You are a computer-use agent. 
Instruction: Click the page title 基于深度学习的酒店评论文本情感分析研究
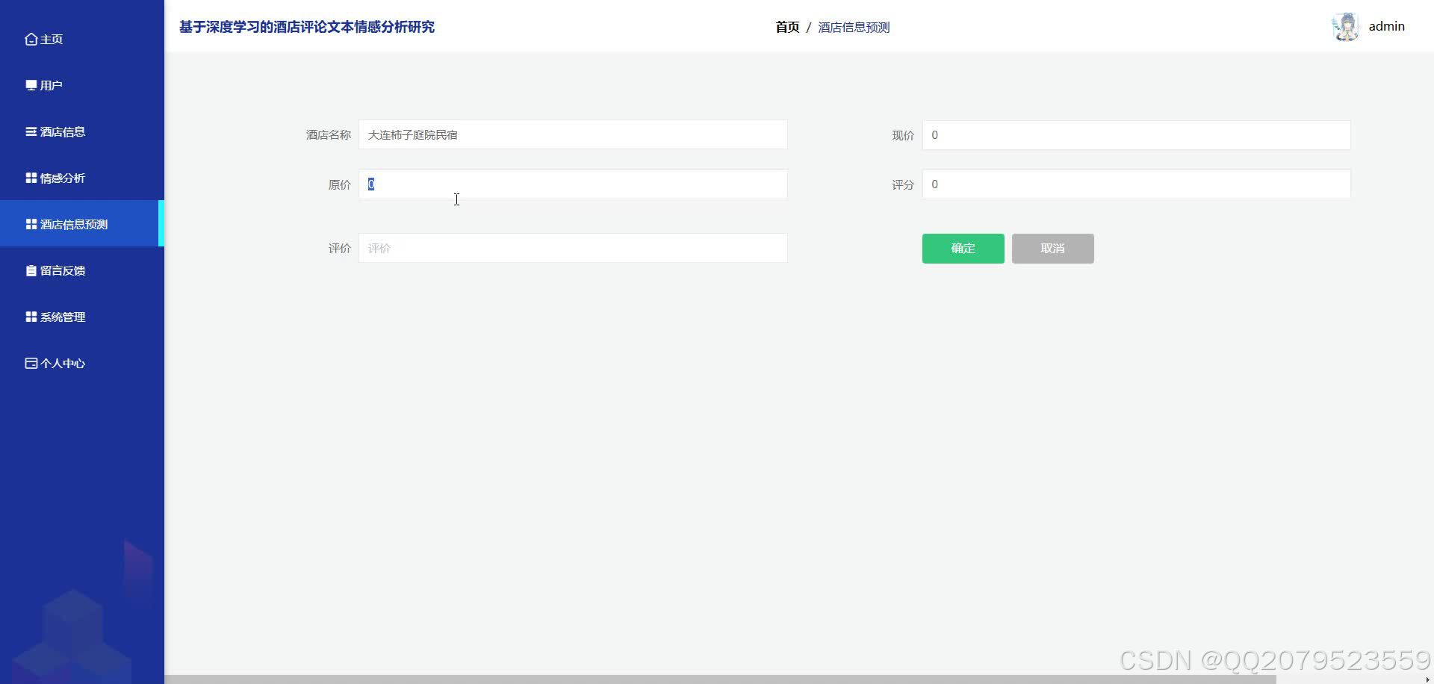pos(306,27)
